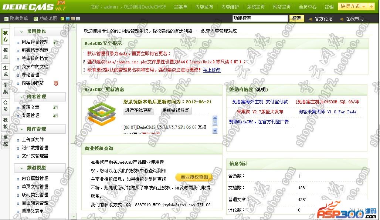The image size is (380, 220).
Task: Switch to the 生成 side tab
Action: (5, 71)
